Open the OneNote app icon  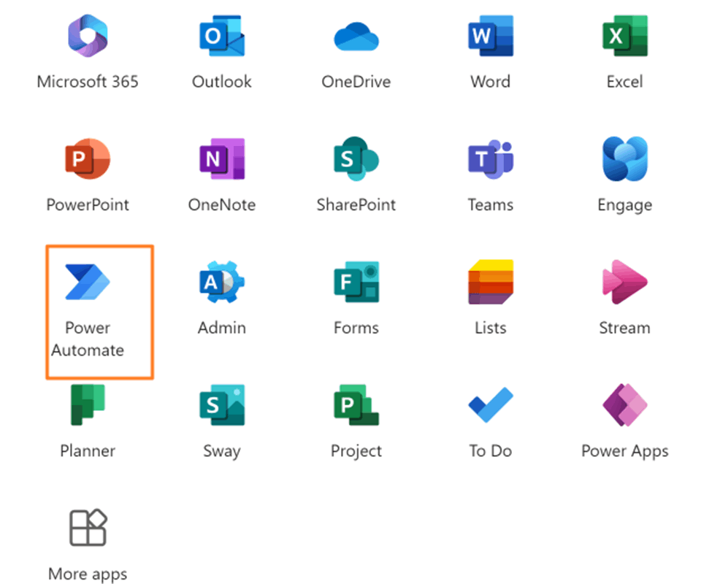pos(222,159)
